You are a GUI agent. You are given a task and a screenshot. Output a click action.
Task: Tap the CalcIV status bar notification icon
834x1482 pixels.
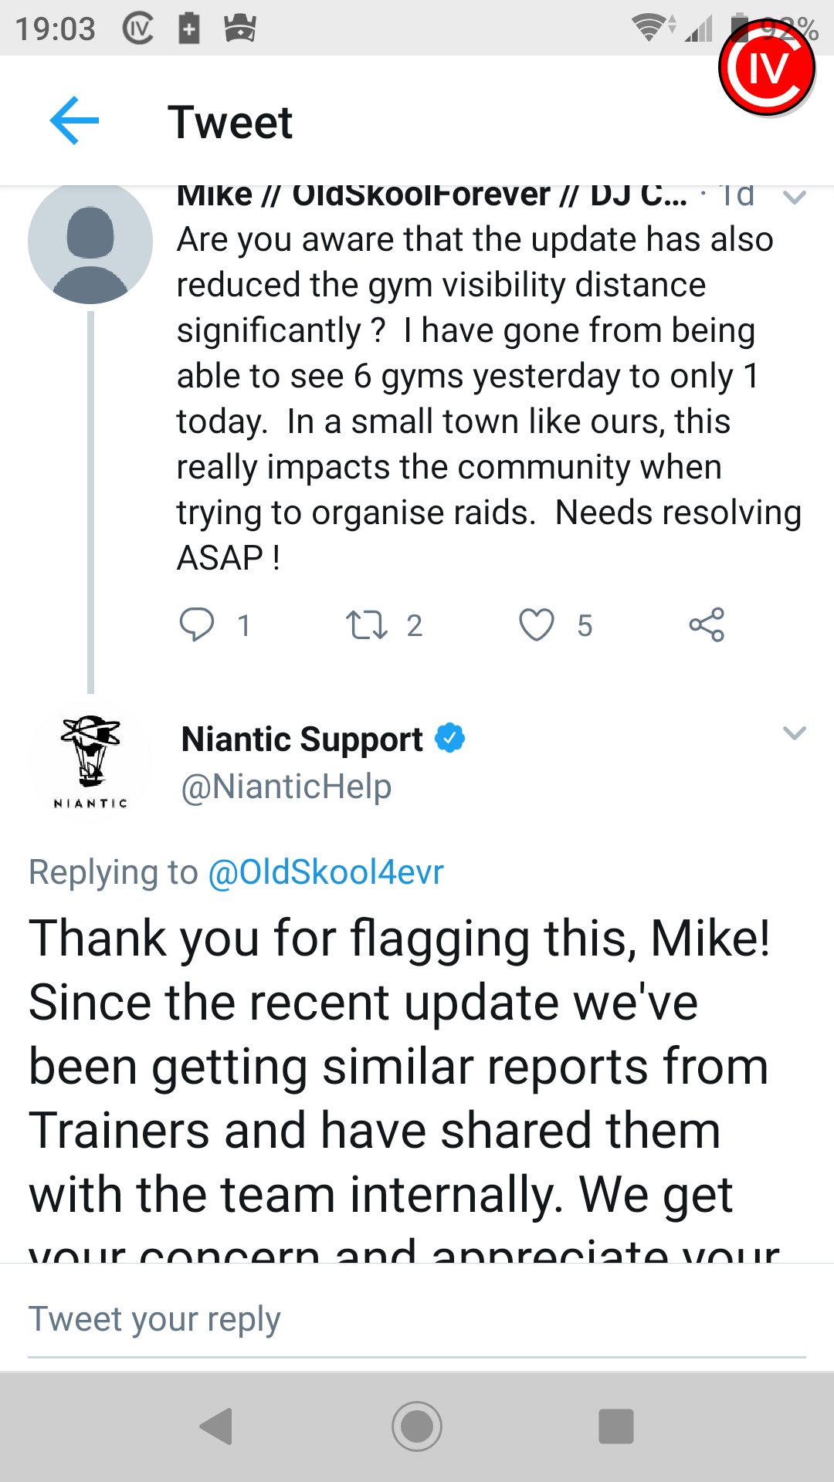137,29
